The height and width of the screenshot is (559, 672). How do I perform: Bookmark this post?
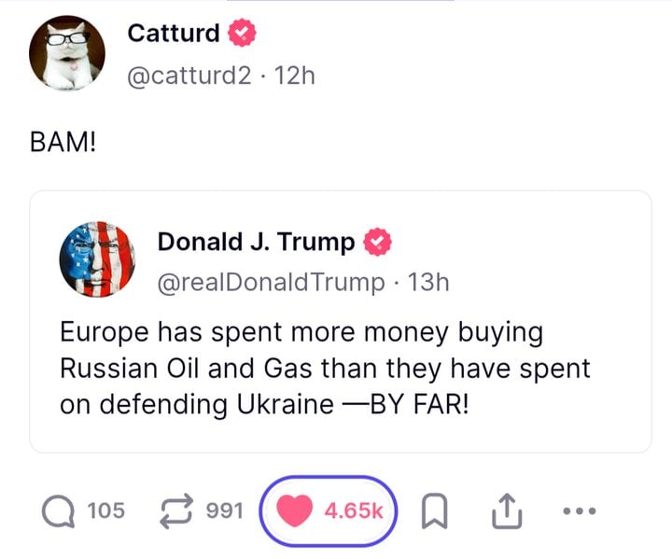pyautogui.click(x=433, y=510)
